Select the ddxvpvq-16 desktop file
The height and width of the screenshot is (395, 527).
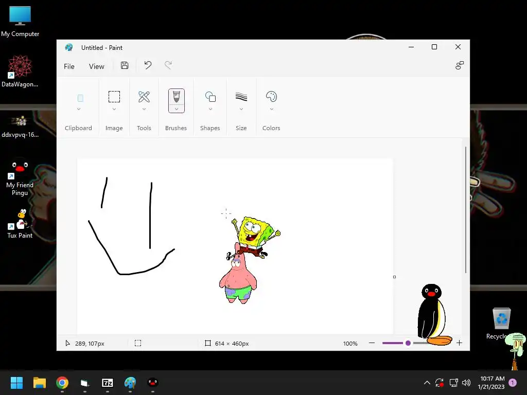(x=20, y=127)
